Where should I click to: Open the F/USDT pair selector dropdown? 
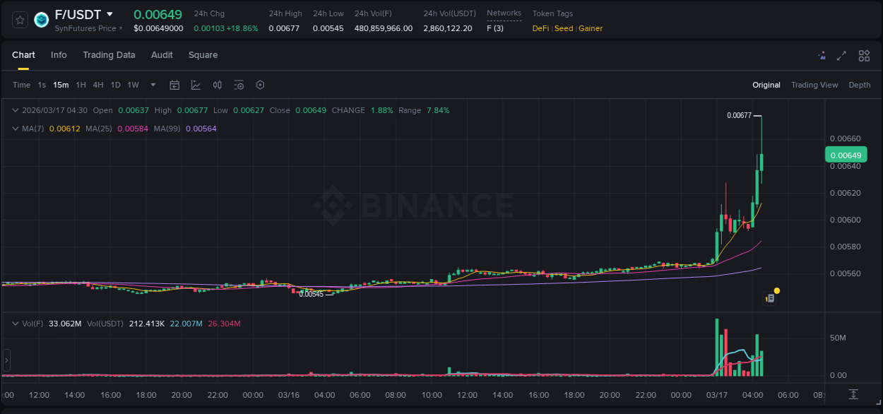point(109,13)
